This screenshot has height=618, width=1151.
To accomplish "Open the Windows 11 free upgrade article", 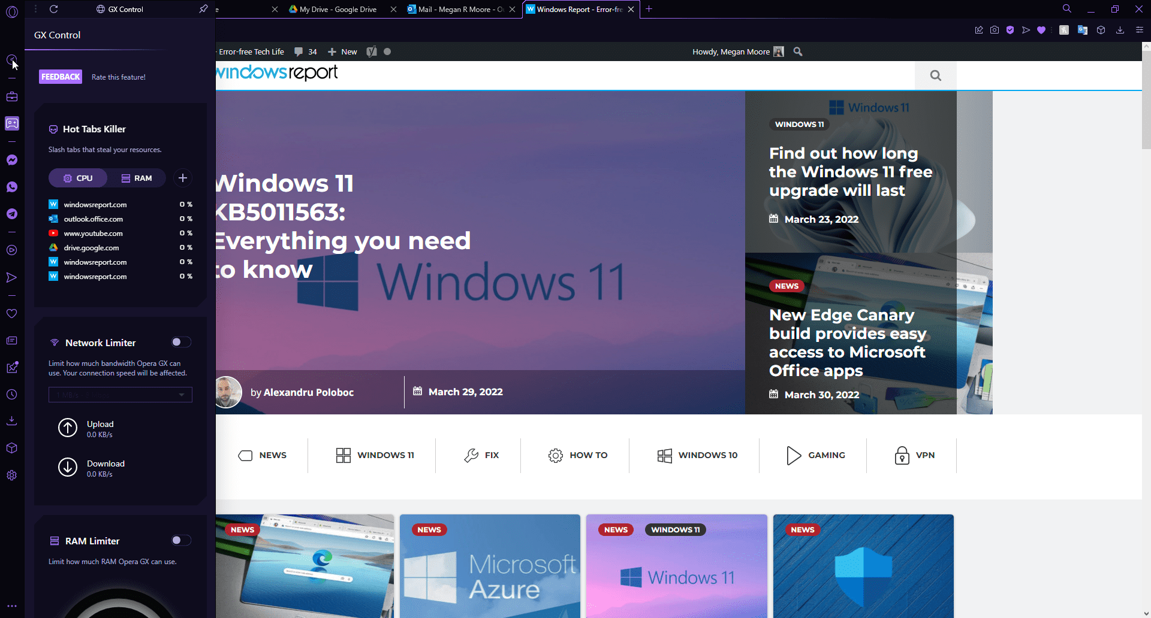I will pyautogui.click(x=851, y=172).
